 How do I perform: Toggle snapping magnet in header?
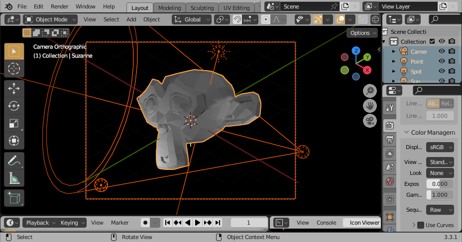(237, 19)
